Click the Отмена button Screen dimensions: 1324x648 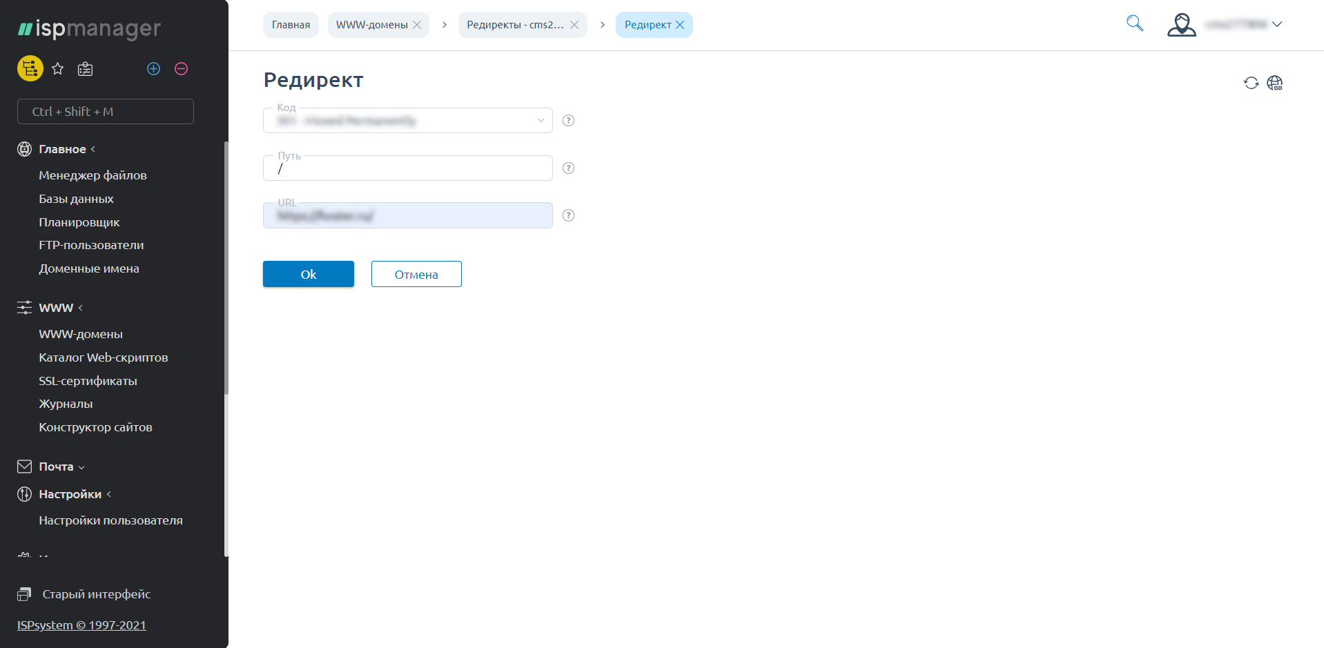(416, 274)
